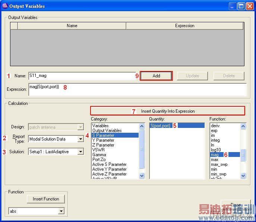Select ln in Function list
The image size is (256, 222).
[x=225, y=145]
